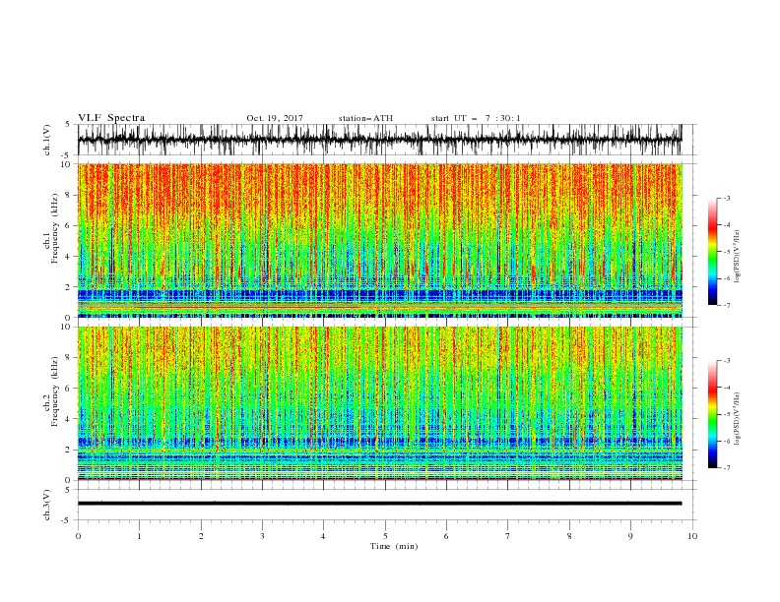Image resolution: width=780 pixels, height=602 pixels.
Task: Click the time-axis tick label "5"
Action: click(385, 536)
